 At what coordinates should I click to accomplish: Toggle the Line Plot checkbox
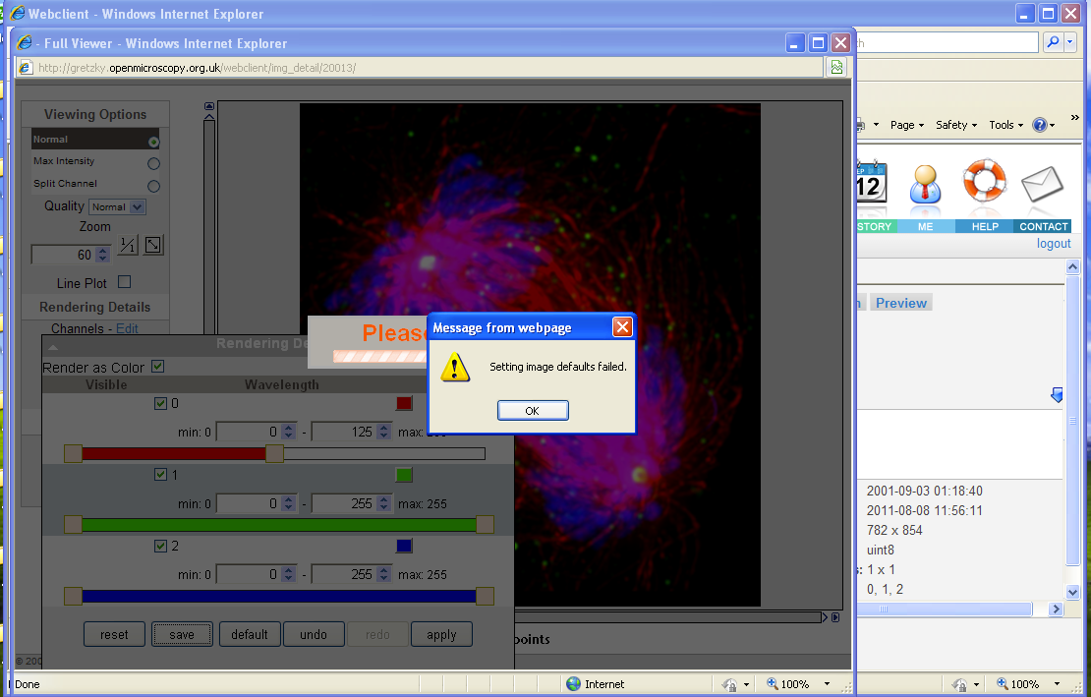click(125, 282)
